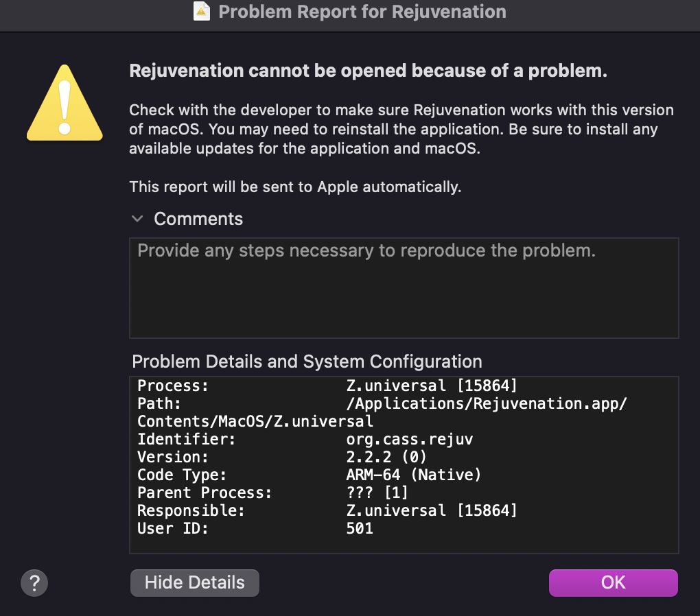700x616 pixels.
Task: Focus the Comments text field
Action: [404, 288]
